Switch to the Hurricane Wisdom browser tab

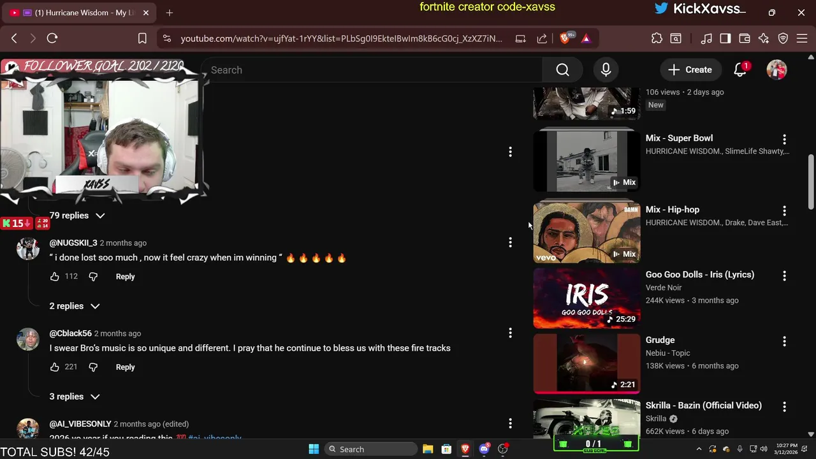point(80,13)
